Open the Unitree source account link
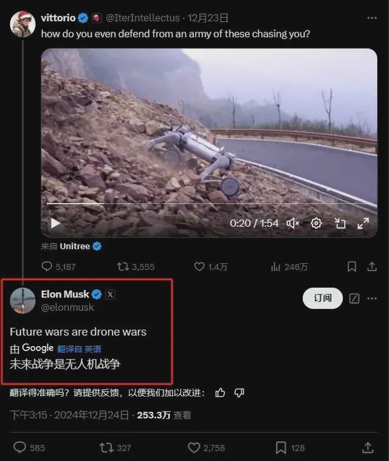389x461 pixels. point(75,246)
